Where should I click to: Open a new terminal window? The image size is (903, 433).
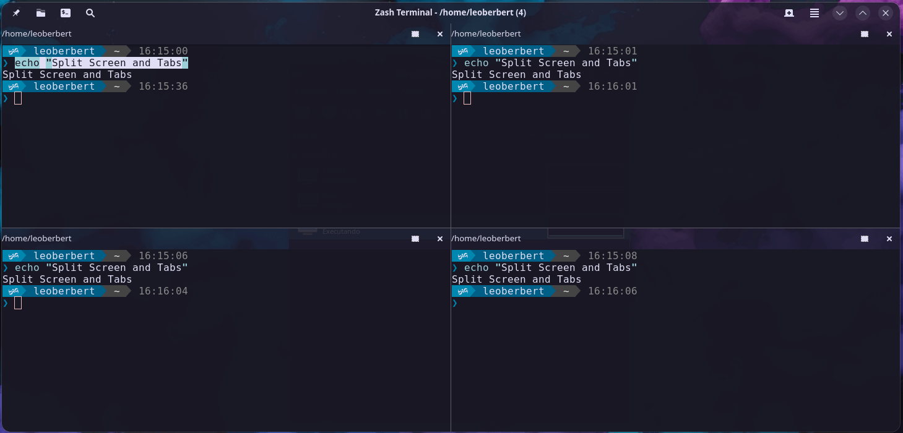(65, 12)
